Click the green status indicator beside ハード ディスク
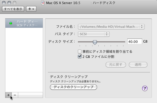 (x=11, y=23)
